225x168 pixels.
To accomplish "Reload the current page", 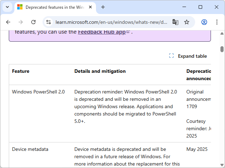I will coord(33,22).
